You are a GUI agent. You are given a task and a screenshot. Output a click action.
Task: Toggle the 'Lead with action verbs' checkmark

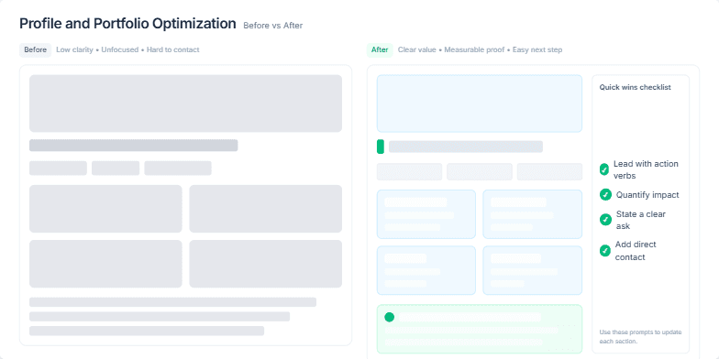pos(604,169)
